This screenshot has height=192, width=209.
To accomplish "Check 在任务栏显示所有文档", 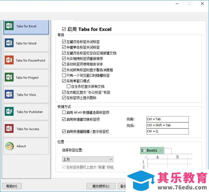I will pyautogui.click(x=68, y=86).
